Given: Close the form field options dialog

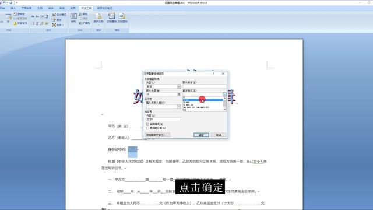Looking at the screenshot, I should pyautogui.click(x=223, y=73).
